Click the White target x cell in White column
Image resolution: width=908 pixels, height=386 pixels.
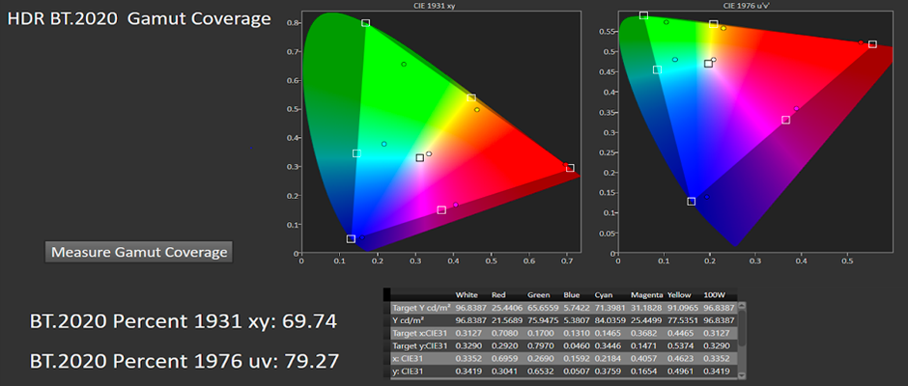(x=468, y=333)
